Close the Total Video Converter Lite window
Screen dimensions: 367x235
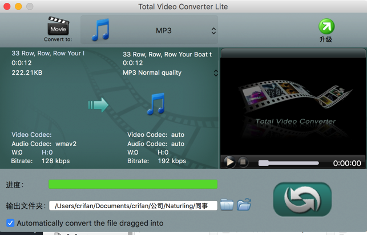[7, 6]
